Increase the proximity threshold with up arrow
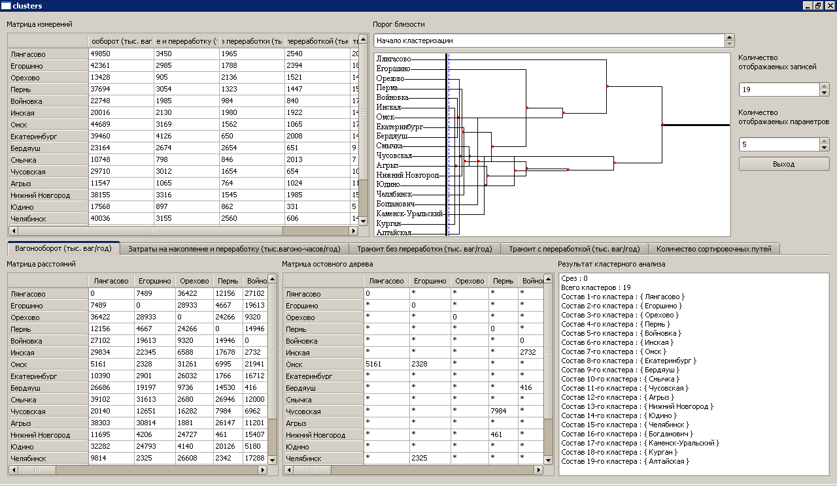Image resolution: width=837 pixels, height=486 pixels. 729,37
